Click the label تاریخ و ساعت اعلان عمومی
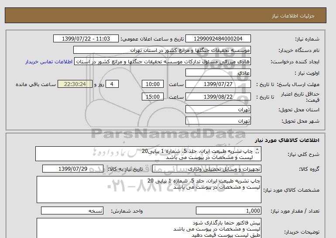 coord(152,39)
